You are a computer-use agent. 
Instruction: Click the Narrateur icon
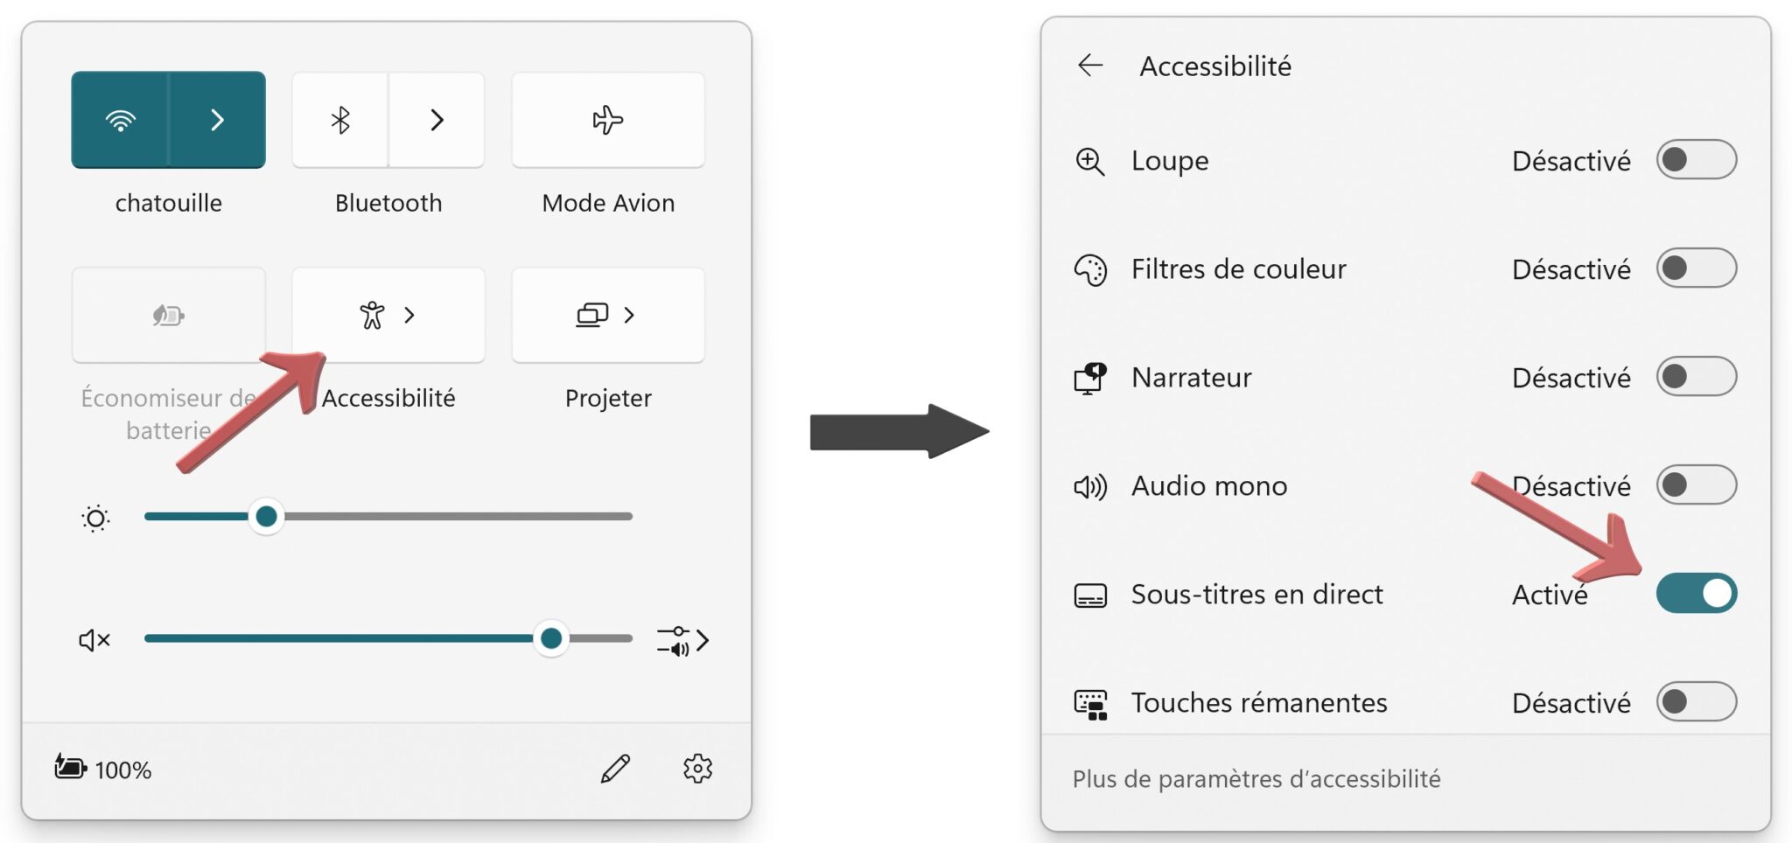click(x=1090, y=378)
